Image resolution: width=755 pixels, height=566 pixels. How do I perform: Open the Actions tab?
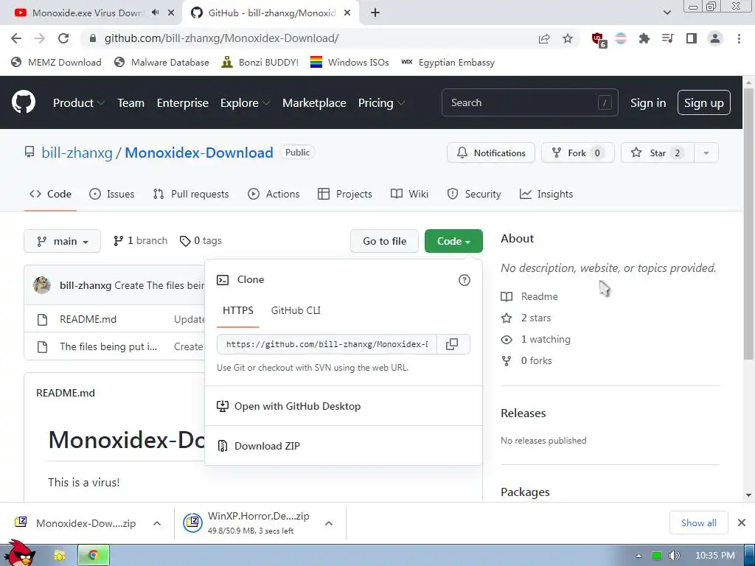tap(274, 194)
